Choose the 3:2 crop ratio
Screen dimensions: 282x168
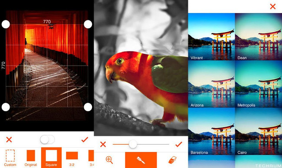(x=72, y=158)
